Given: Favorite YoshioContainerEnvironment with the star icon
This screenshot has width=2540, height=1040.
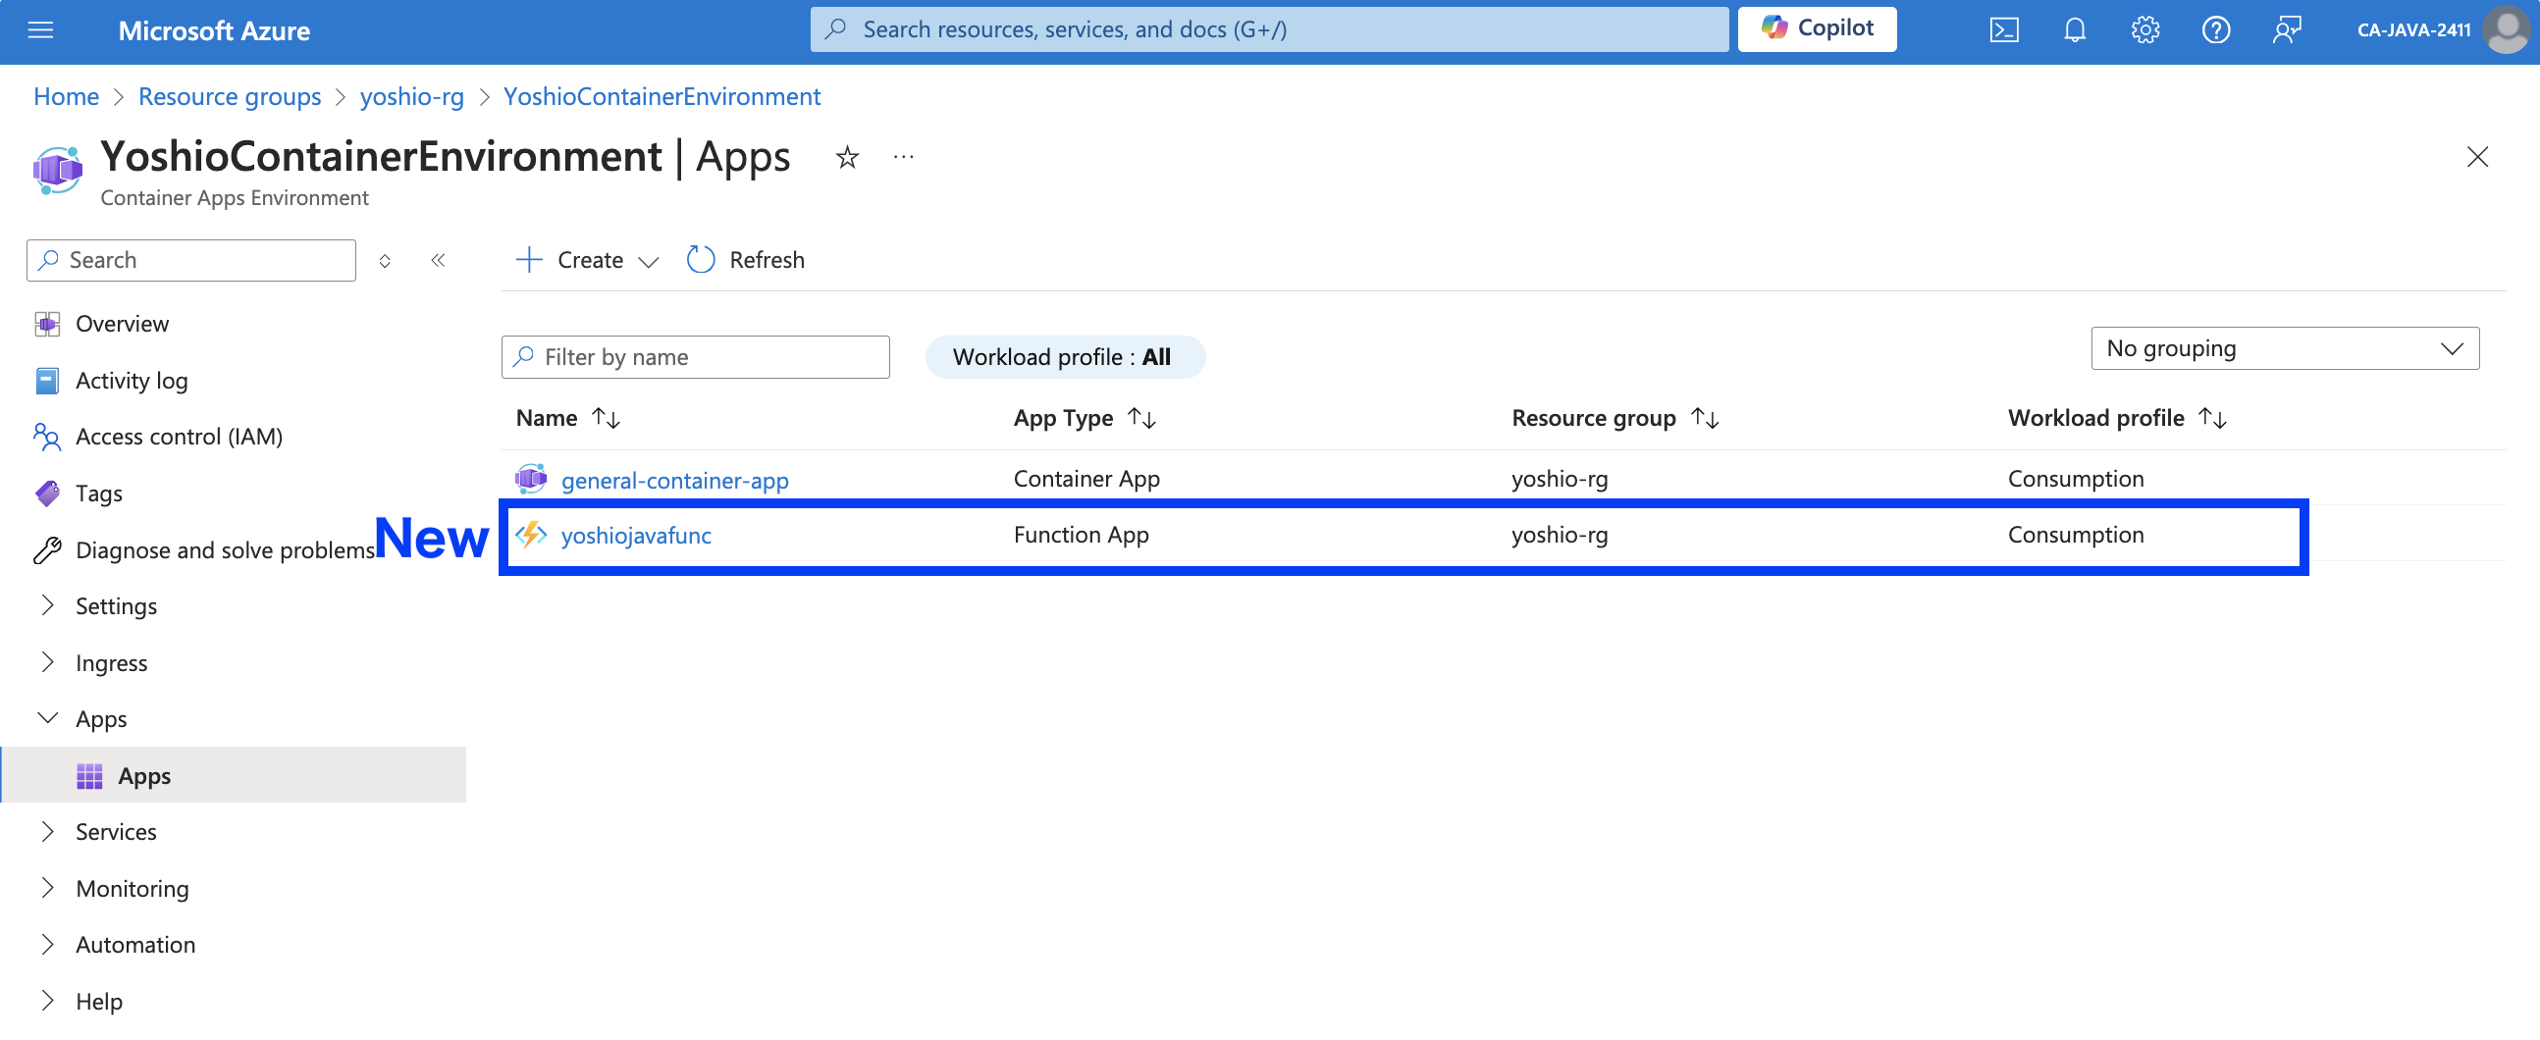Looking at the screenshot, I should pyautogui.click(x=847, y=157).
